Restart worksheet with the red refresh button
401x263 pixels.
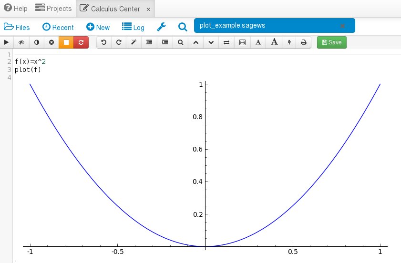(x=81, y=42)
